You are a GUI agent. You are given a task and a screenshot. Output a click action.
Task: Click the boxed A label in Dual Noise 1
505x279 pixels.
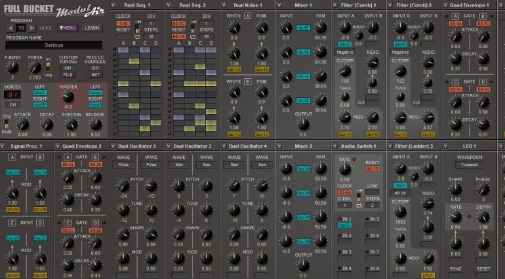[x=247, y=16]
